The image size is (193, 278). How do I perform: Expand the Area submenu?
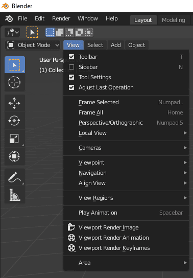pyautogui.click(x=126, y=263)
